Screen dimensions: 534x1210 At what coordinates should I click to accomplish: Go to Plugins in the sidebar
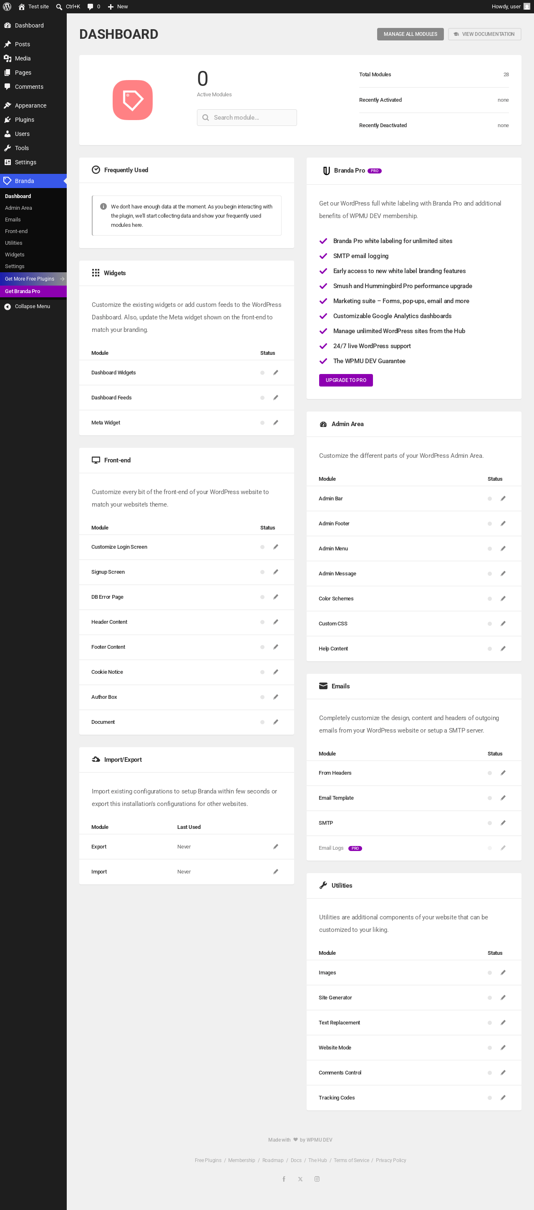coord(33,120)
